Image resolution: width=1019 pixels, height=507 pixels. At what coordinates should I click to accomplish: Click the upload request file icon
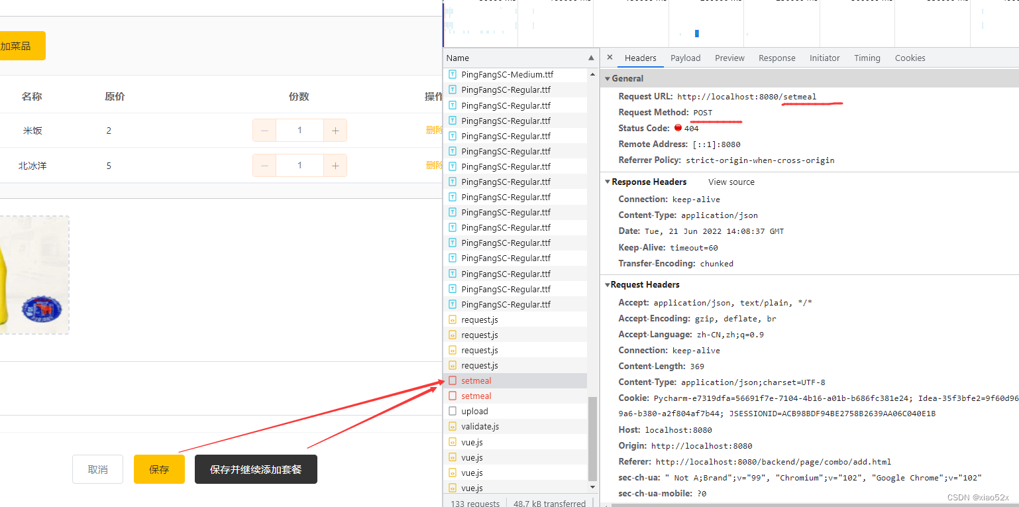coord(453,411)
